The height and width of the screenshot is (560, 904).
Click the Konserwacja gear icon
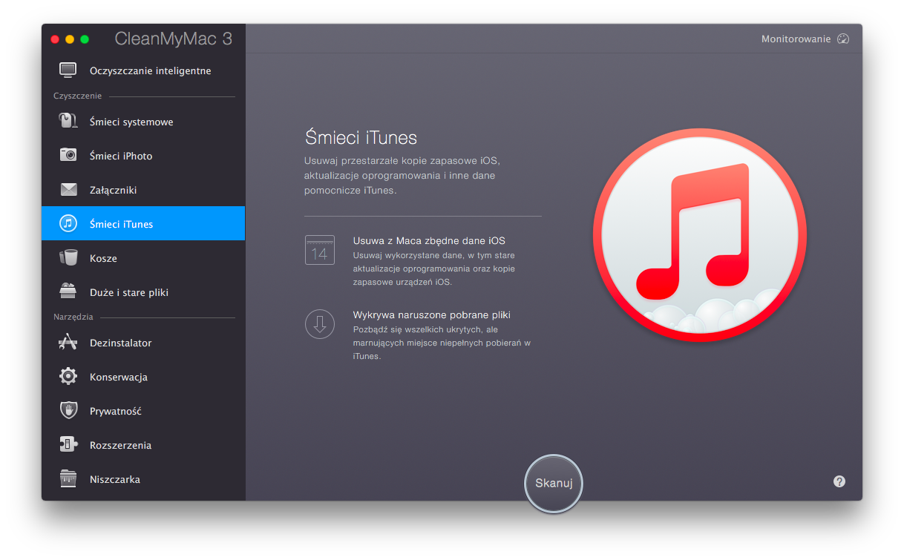pyautogui.click(x=68, y=376)
